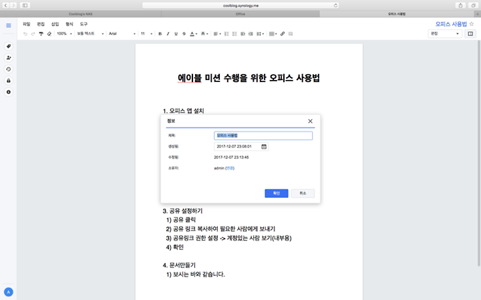Open the 도구 menu
This screenshot has width=481, height=300.
tap(84, 24)
